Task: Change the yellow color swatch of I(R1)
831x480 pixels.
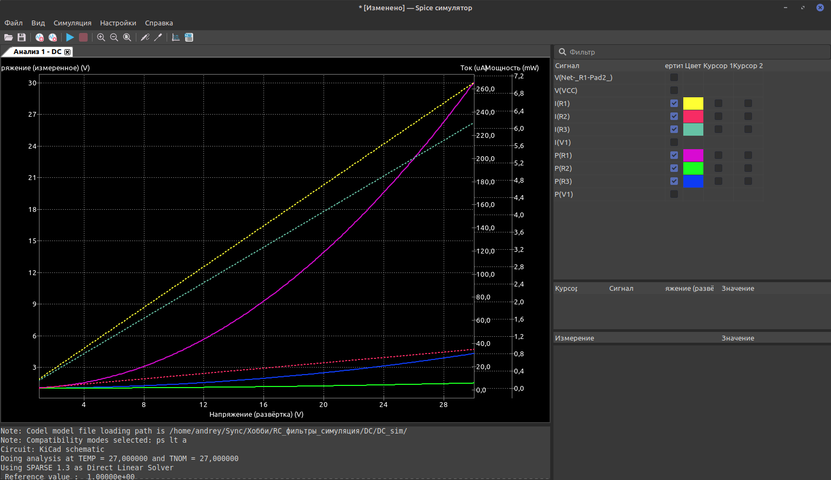Action: tap(693, 103)
